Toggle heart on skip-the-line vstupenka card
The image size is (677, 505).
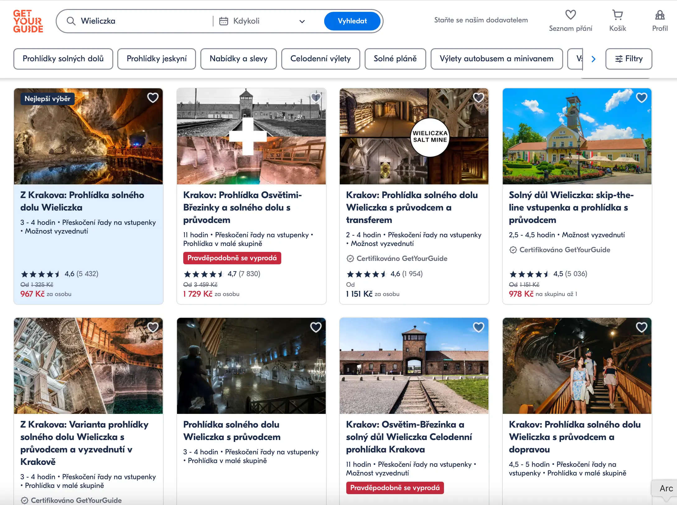[641, 98]
